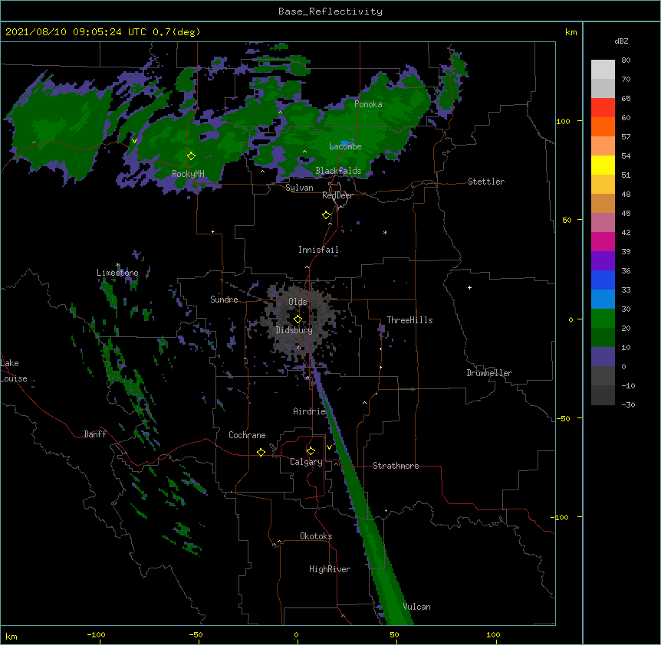Click the Blackfalds label
This screenshot has width=661, height=645.
point(338,171)
